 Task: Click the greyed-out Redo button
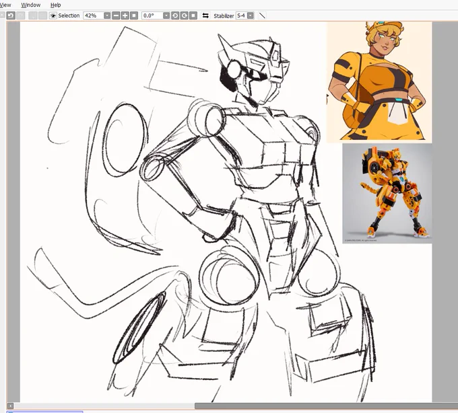coord(21,15)
